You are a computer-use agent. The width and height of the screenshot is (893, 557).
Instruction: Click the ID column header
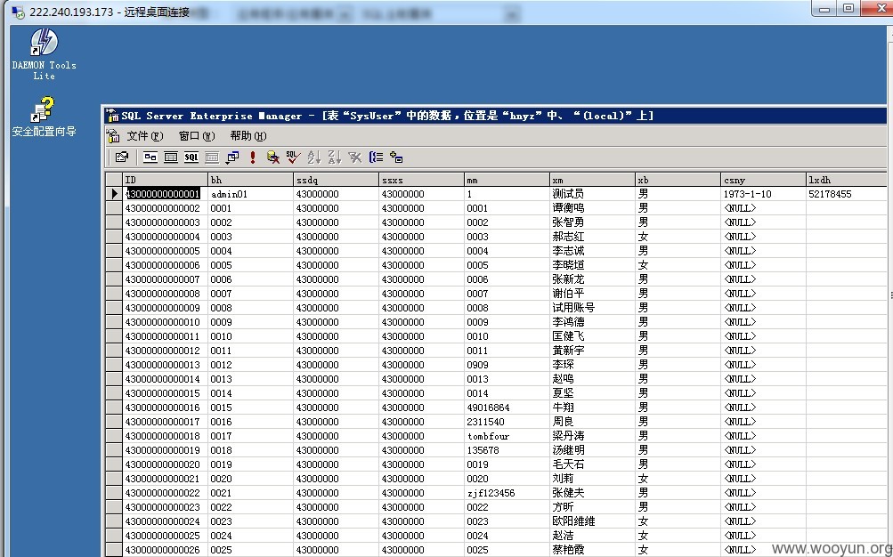(x=166, y=180)
